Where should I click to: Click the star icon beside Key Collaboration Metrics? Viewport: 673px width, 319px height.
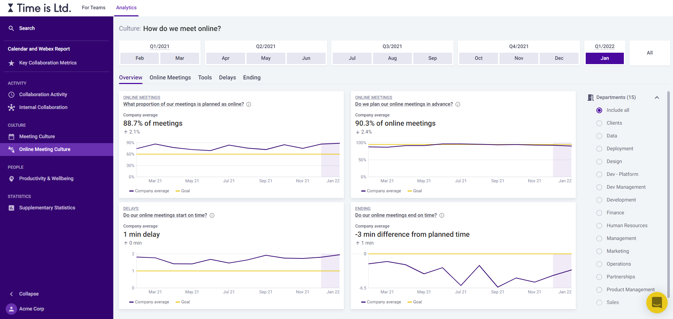(x=11, y=63)
